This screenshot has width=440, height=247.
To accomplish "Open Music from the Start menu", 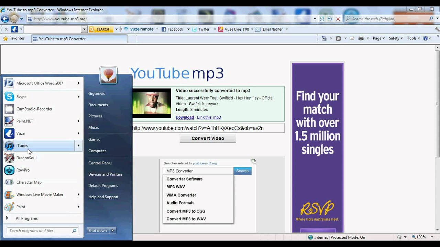I will [x=93, y=127].
